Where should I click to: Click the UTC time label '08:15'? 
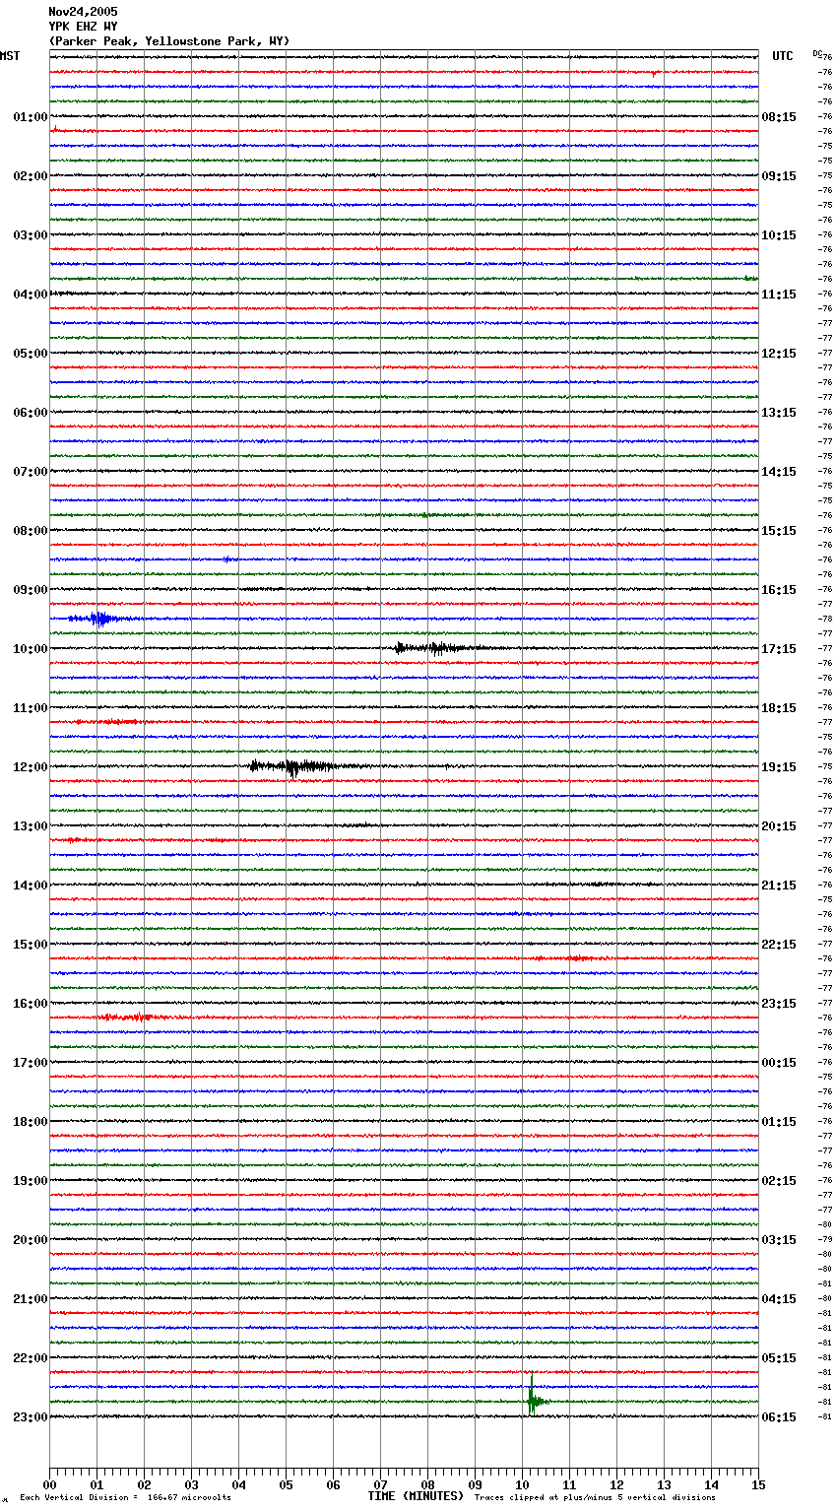(779, 117)
